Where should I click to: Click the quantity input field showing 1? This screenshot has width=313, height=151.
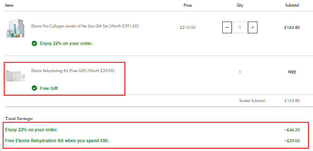click(240, 27)
